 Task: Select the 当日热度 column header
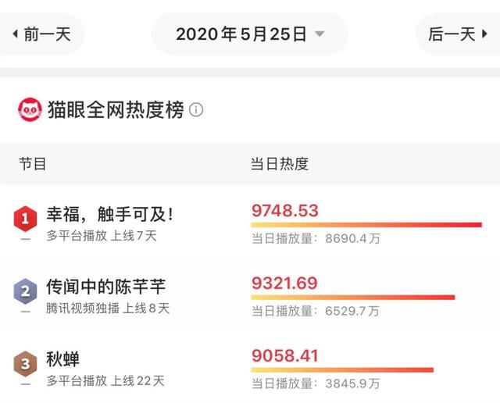click(280, 164)
